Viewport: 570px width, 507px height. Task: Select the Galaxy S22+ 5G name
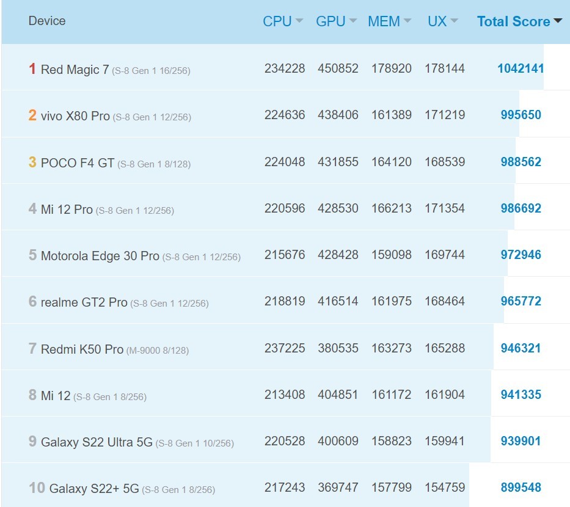(94, 489)
